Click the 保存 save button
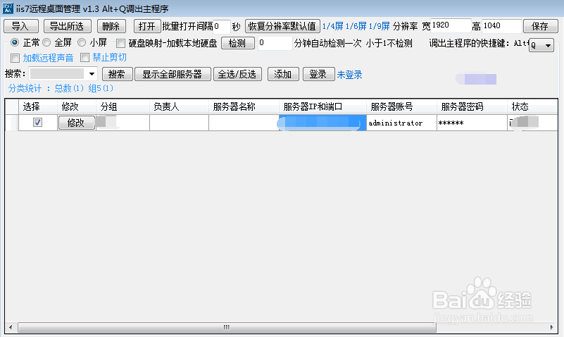The image size is (564, 337). tap(540, 26)
